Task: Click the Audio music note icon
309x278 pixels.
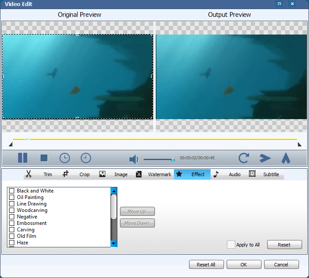Action: click(x=216, y=174)
